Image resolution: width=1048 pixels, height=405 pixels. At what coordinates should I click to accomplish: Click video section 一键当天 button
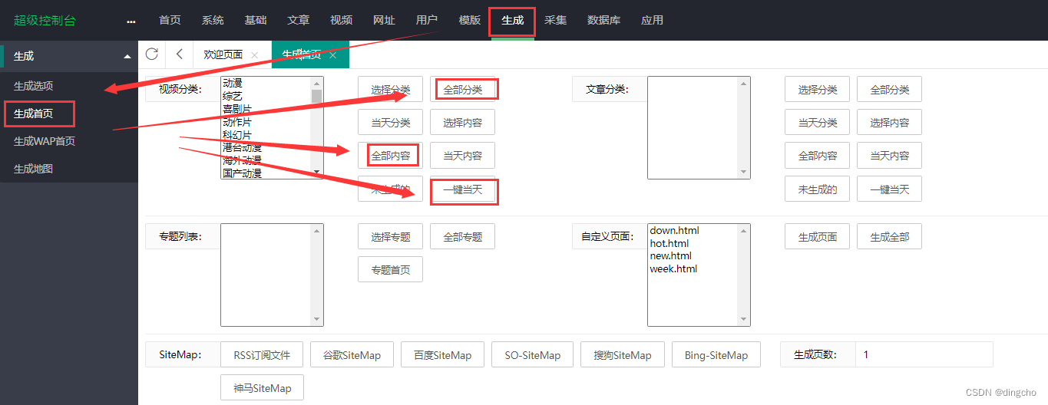tap(462, 189)
